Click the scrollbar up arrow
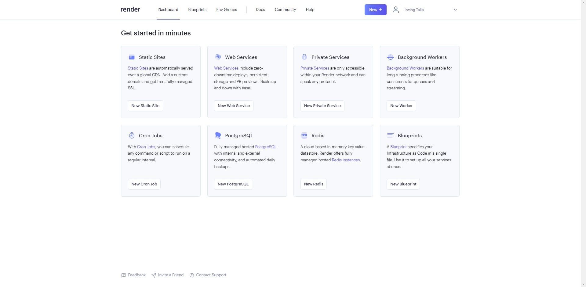The image size is (586, 287). (x=583, y=2)
